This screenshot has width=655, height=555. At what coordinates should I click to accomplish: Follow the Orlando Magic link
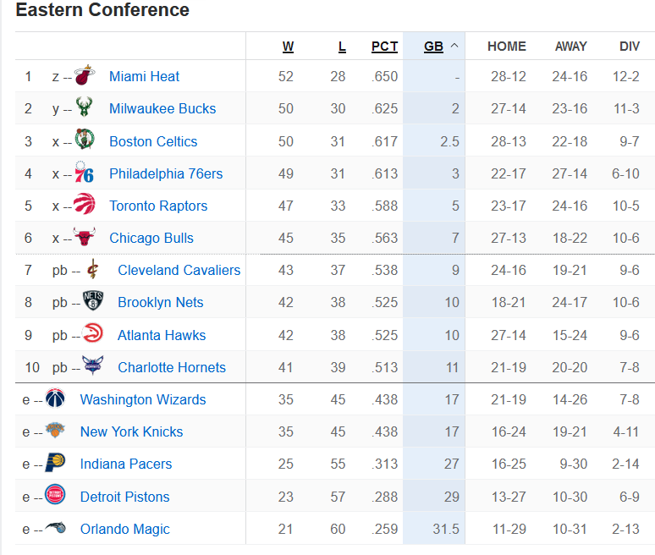coord(125,529)
